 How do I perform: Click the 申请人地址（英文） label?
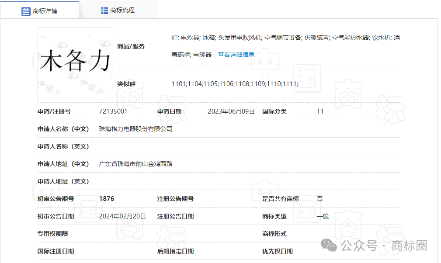coord(63,181)
